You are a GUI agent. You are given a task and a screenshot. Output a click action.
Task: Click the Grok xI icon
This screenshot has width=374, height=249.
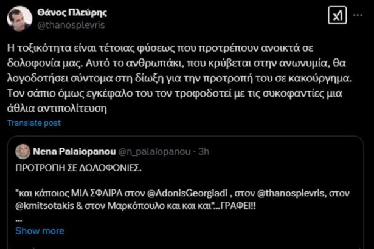point(338,16)
